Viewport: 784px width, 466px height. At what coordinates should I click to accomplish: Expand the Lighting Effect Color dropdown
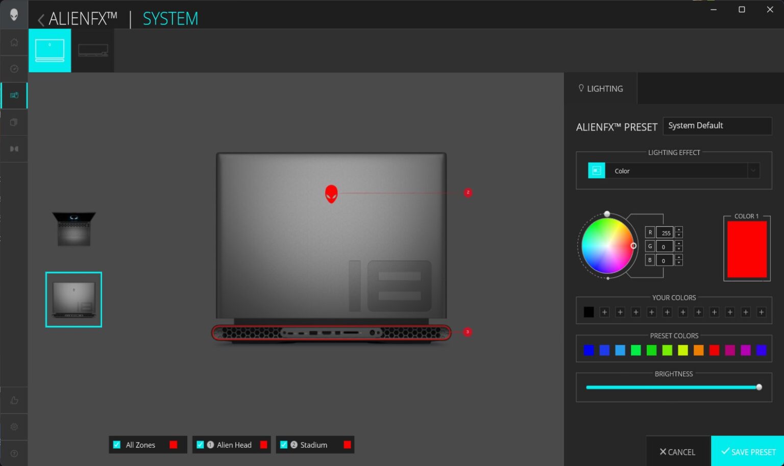(x=753, y=171)
